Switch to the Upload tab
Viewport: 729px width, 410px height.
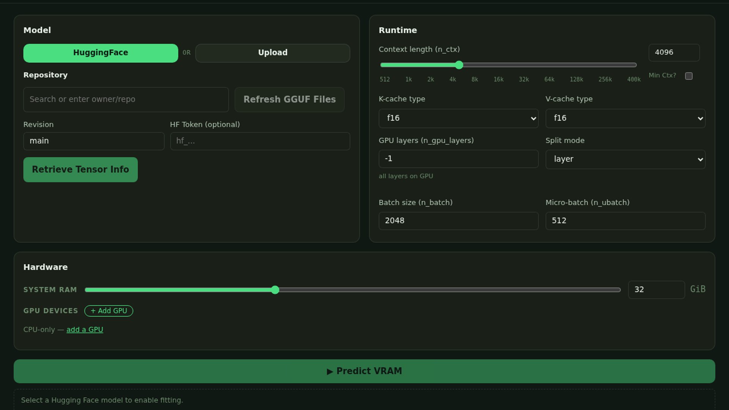(273, 53)
